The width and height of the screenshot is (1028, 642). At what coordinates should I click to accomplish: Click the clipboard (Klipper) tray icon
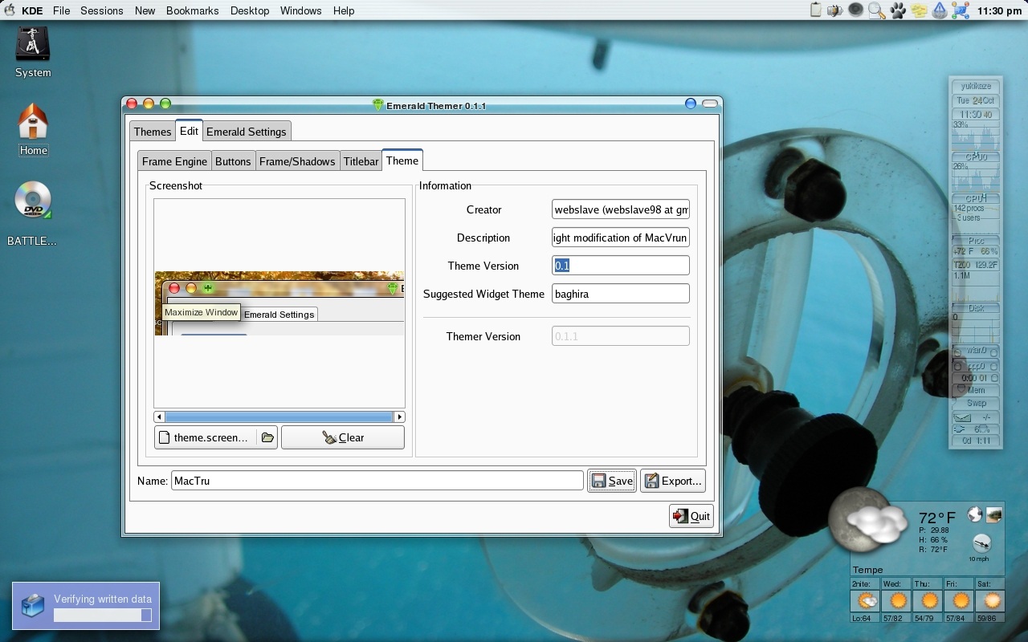pyautogui.click(x=816, y=10)
